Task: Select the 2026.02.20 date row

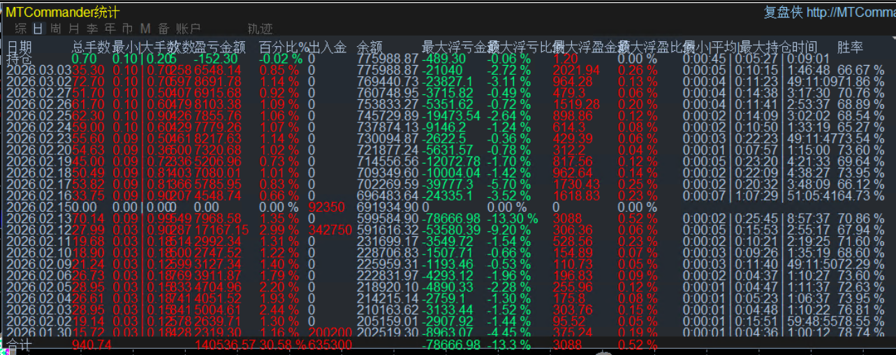Action: point(38,150)
